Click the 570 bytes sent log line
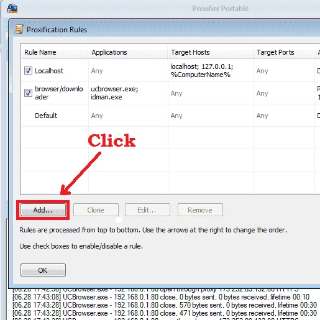The height and width of the screenshot is (320, 320). pos(165,305)
